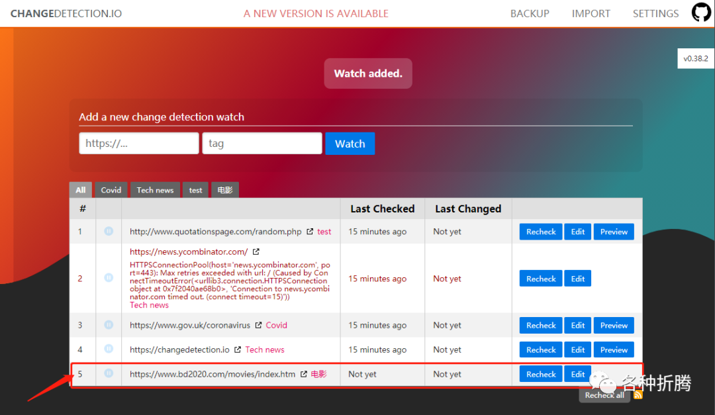Sort by Last Changed column header
Image resolution: width=715 pixels, height=415 pixels.
[468, 208]
